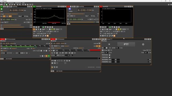Open the Preferences menu
This screenshot has height=96, width=172.
click(x=18, y=3)
